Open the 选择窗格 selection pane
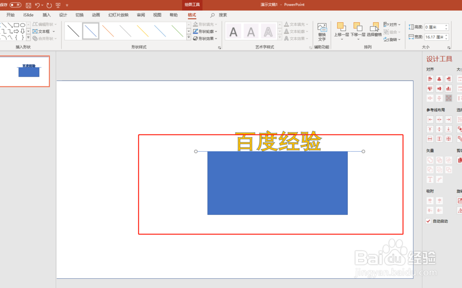 click(374, 30)
